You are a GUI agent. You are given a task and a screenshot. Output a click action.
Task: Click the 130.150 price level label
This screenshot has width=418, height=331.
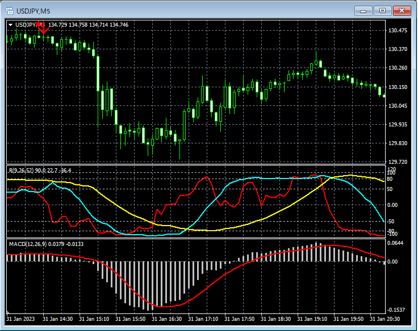[397, 87]
